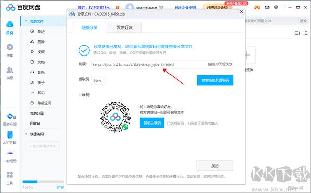Open the 工具 tools grid icon
This screenshot has height=193, width=311.
[x=10, y=175]
